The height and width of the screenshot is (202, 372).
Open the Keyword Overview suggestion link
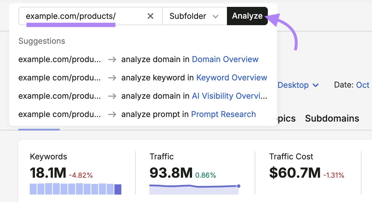232,78
